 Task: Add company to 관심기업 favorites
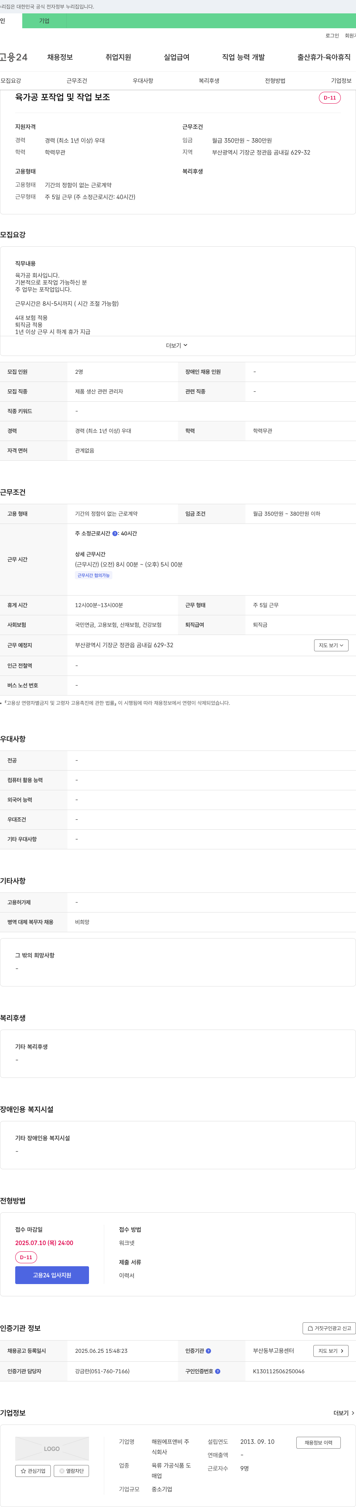pos(33,1471)
